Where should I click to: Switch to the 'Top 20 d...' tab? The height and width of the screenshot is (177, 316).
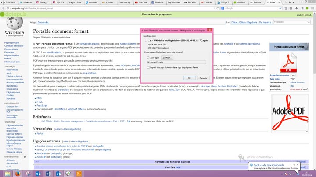(59, 3)
